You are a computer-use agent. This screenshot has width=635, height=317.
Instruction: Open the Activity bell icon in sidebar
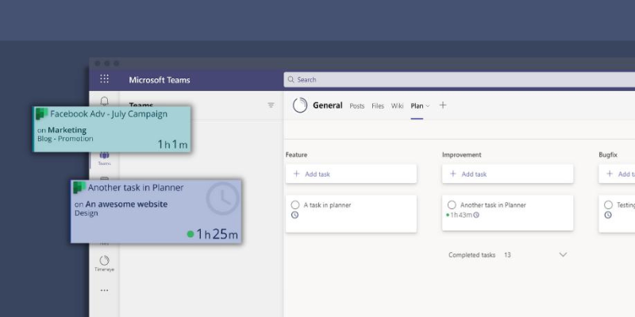pyautogui.click(x=105, y=101)
